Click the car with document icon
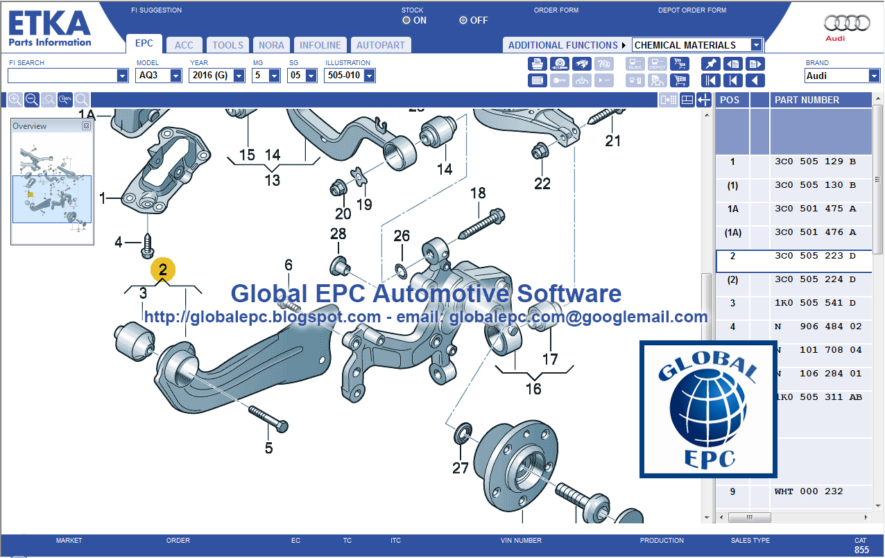This screenshot has width=885, height=558. (658, 80)
